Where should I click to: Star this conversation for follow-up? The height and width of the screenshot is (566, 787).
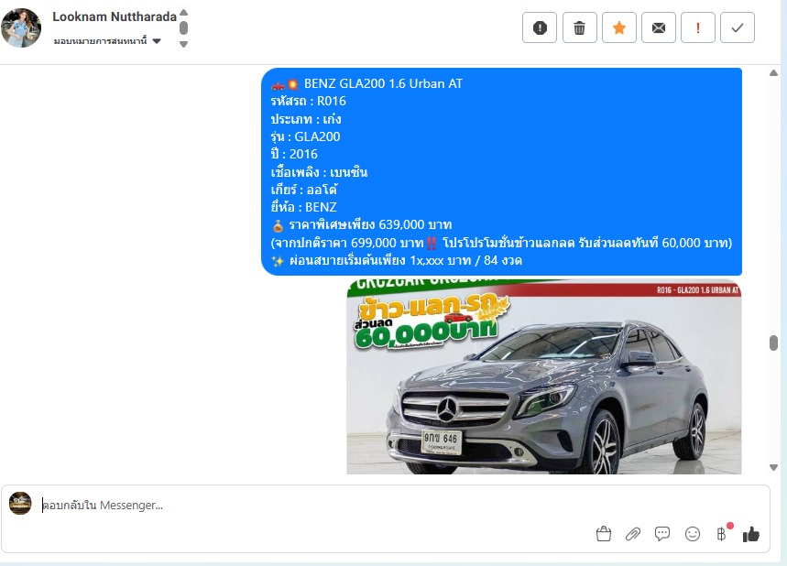coord(618,27)
